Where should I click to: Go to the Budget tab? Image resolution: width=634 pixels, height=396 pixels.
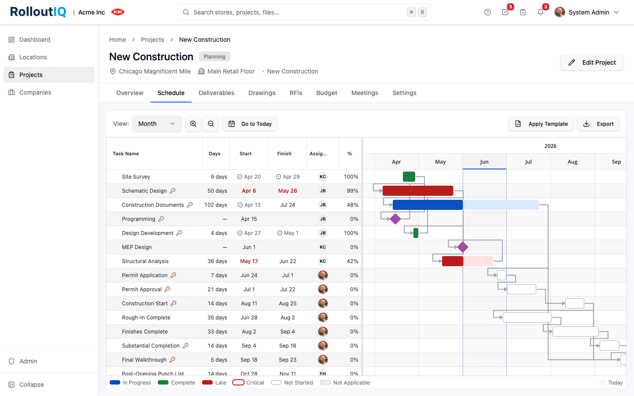(327, 93)
